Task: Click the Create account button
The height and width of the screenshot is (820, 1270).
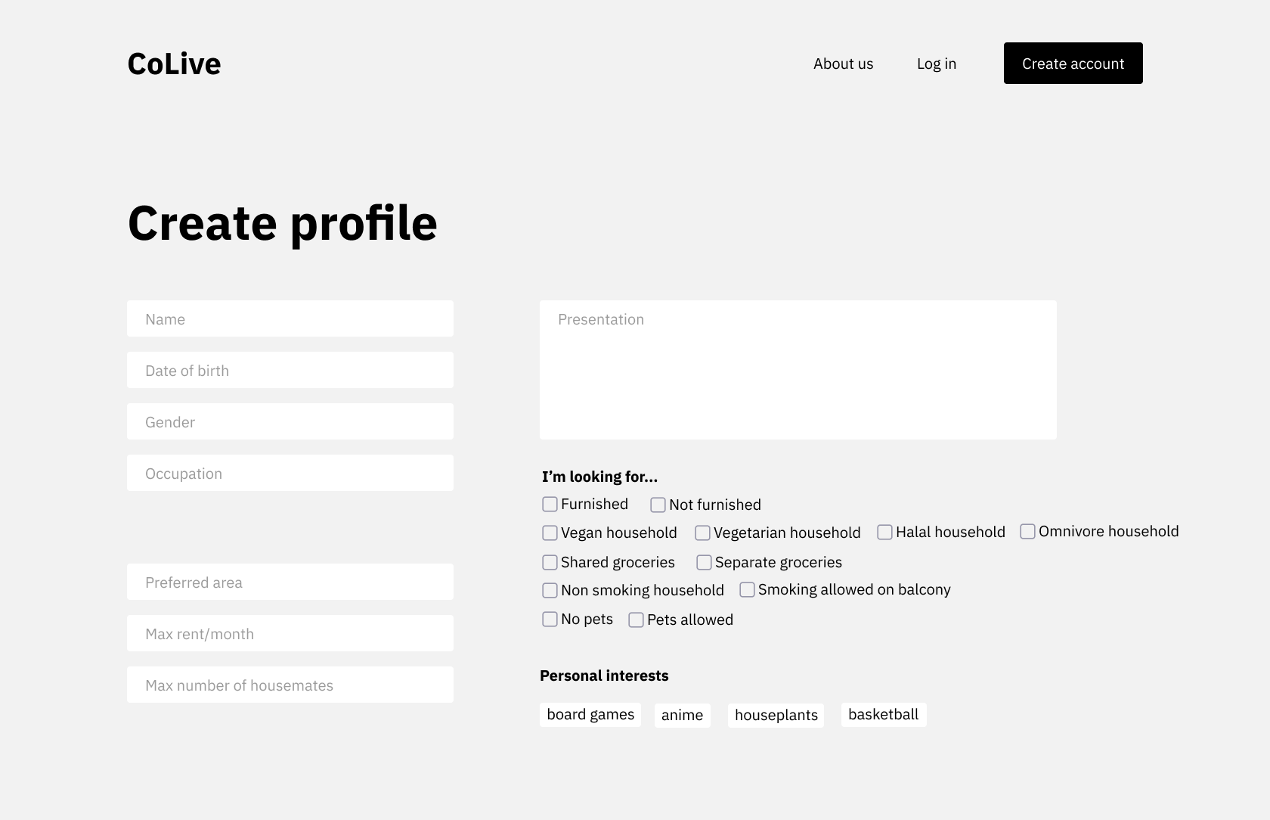Action: click(x=1073, y=63)
